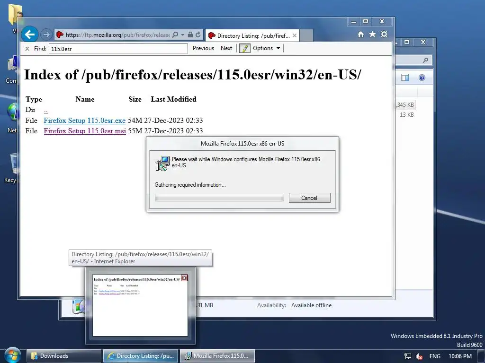The height and width of the screenshot is (363, 485).
Task: Click the muted volume tray icon
Action: coord(419,356)
